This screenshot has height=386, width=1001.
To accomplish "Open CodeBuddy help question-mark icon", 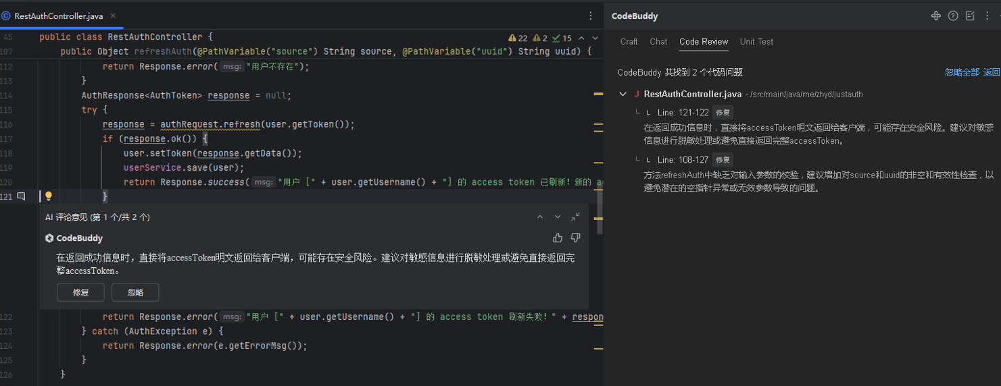I will (953, 16).
